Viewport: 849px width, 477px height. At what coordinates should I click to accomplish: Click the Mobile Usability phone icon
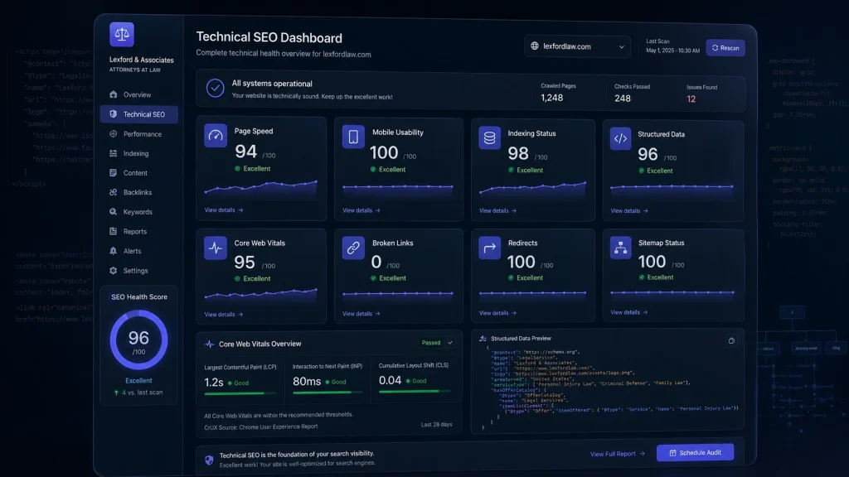(353, 137)
